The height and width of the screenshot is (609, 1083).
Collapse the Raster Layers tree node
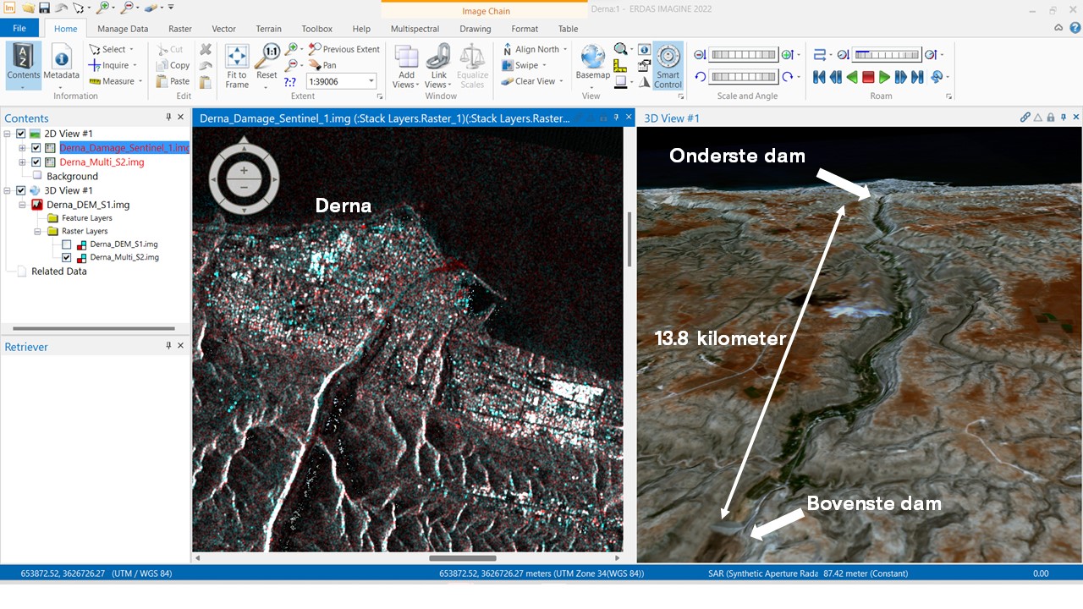coord(38,231)
